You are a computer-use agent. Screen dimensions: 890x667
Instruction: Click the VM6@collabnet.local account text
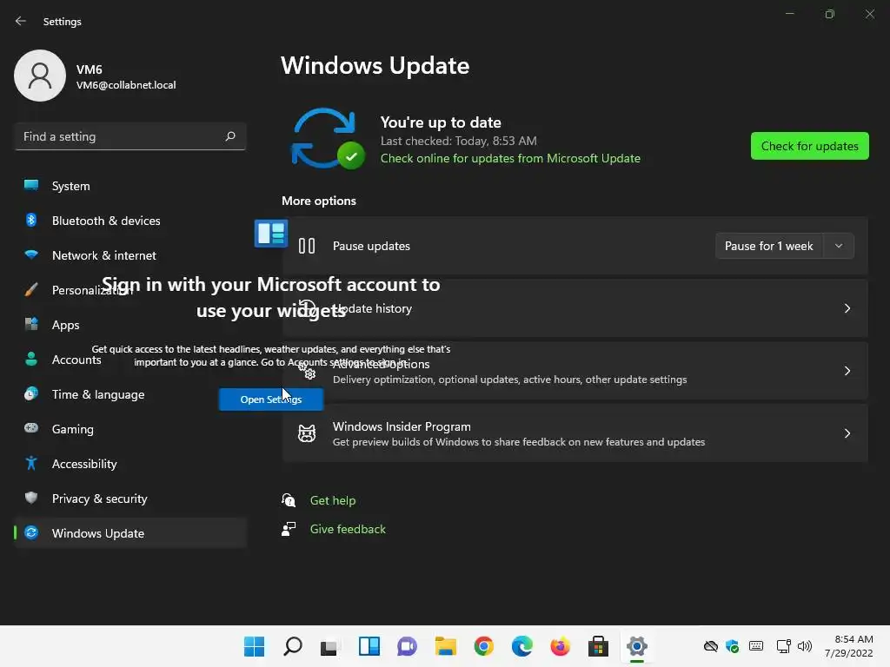[126, 85]
